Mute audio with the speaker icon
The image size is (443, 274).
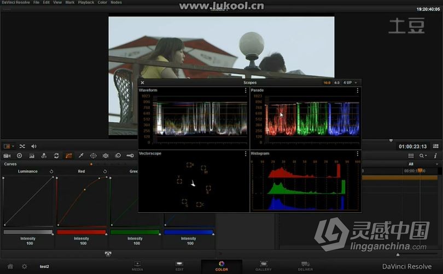[x=33, y=146]
